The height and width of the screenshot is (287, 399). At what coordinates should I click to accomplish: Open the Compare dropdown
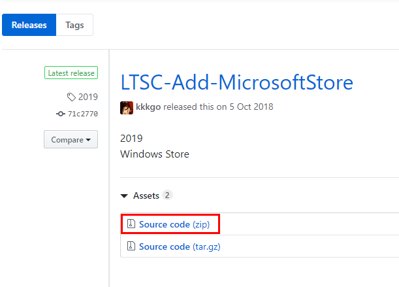pos(71,139)
